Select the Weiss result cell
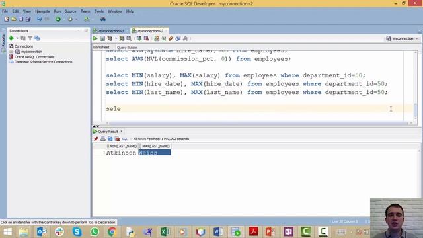The width and height of the screenshot is (423, 238). (155, 153)
